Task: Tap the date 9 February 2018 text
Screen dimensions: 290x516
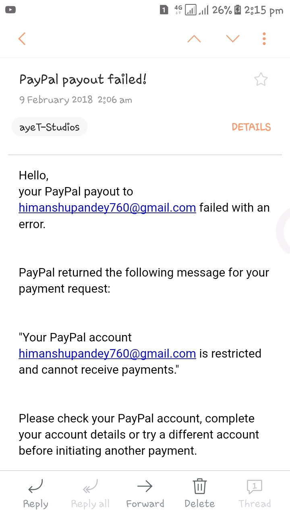Action: (x=56, y=100)
